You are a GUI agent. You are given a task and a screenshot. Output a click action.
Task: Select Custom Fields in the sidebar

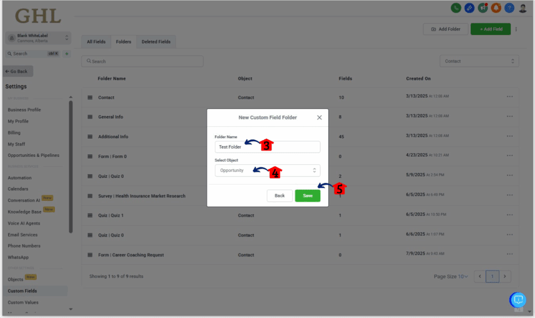coord(35,291)
